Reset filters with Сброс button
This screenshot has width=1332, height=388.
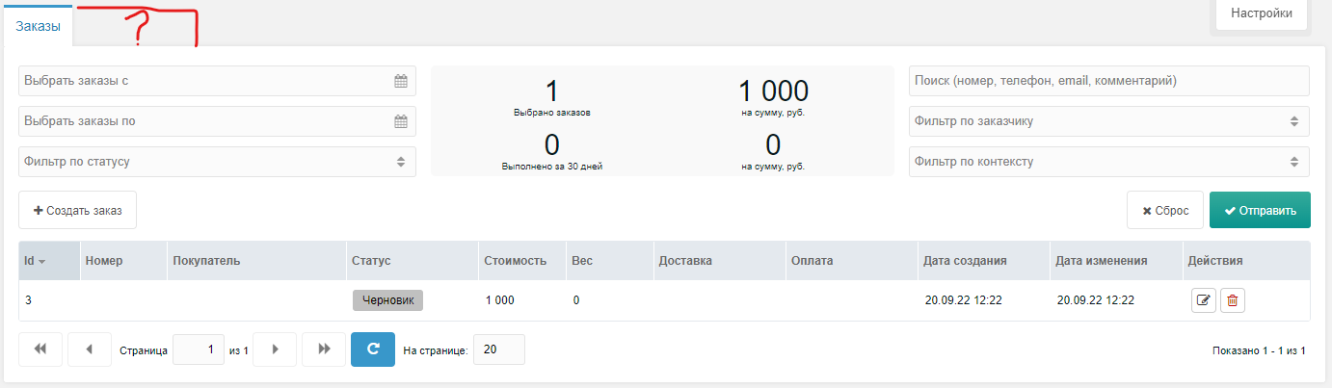[x=1165, y=210]
